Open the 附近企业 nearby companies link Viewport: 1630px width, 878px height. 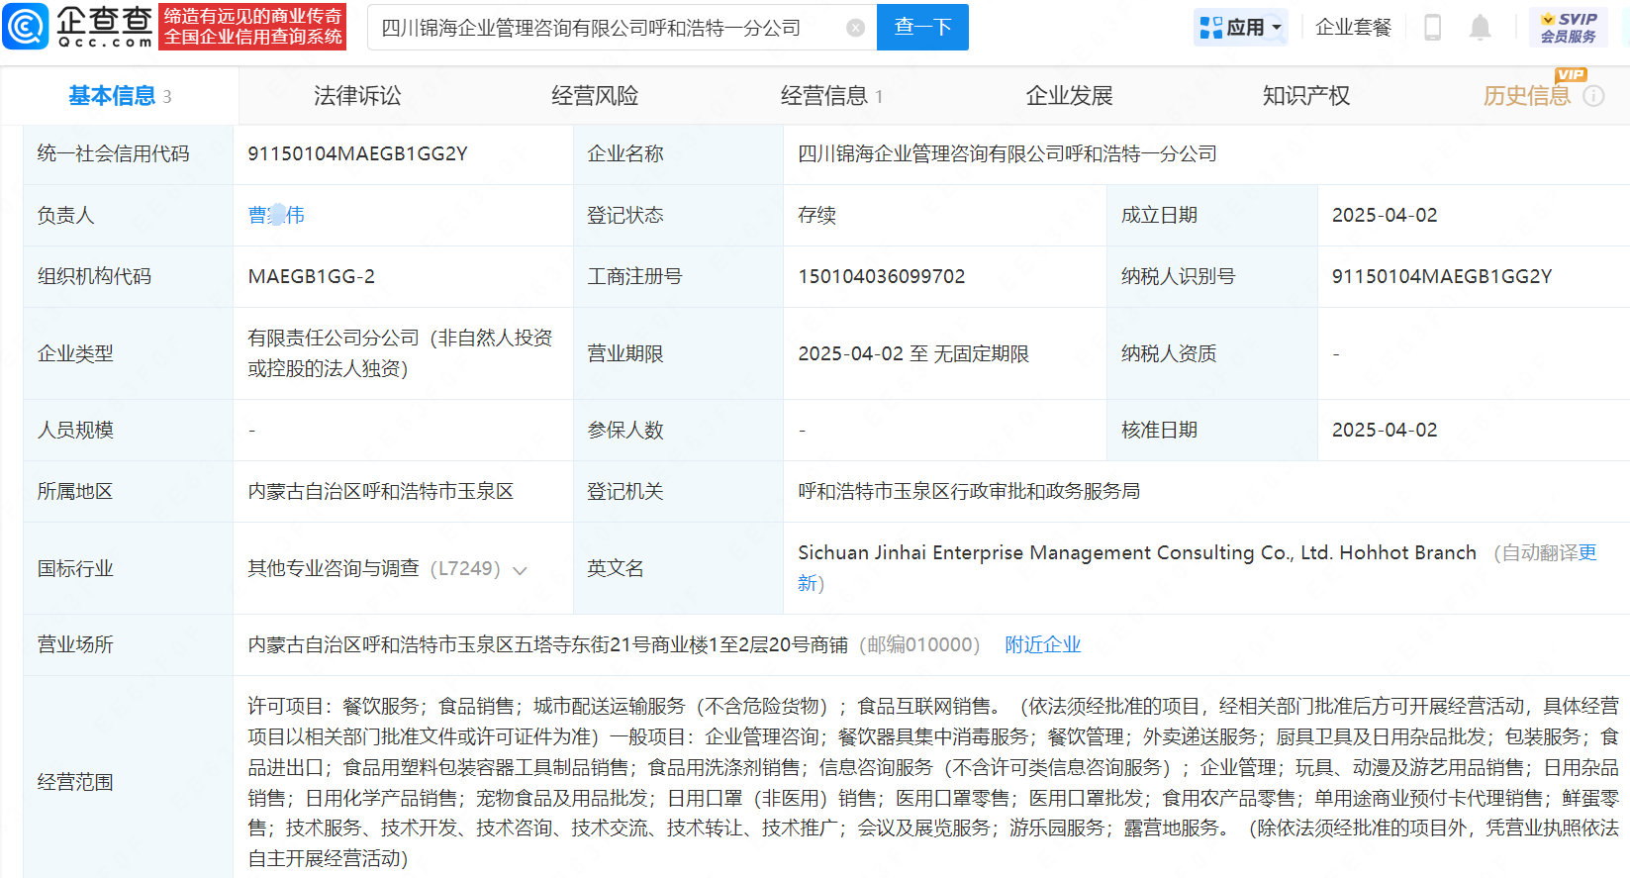(x=1042, y=645)
